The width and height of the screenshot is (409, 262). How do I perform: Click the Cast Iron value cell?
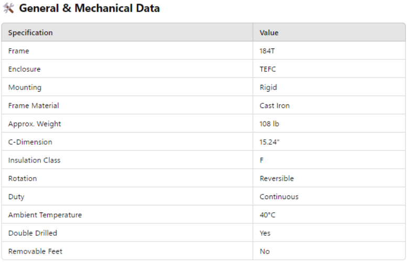(x=274, y=105)
